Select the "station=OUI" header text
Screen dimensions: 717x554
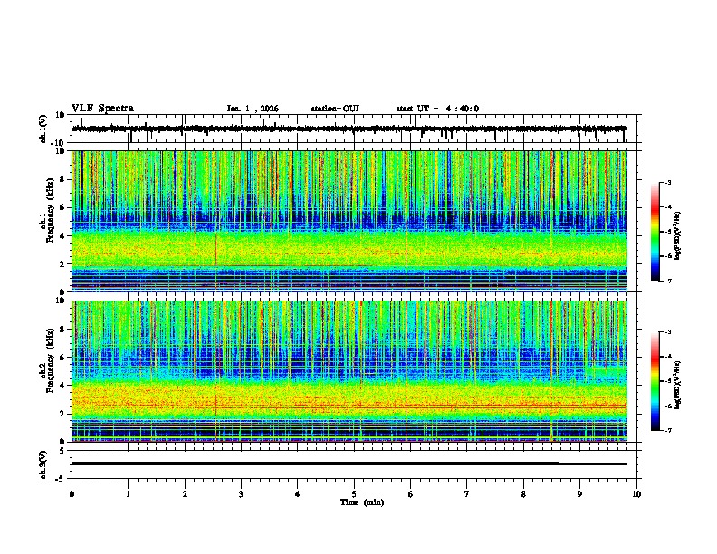(335, 109)
